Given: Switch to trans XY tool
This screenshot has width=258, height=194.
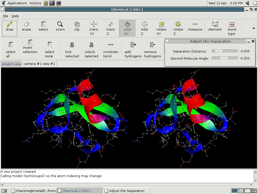Looking at the screenshot, I should tap(94, 28).
